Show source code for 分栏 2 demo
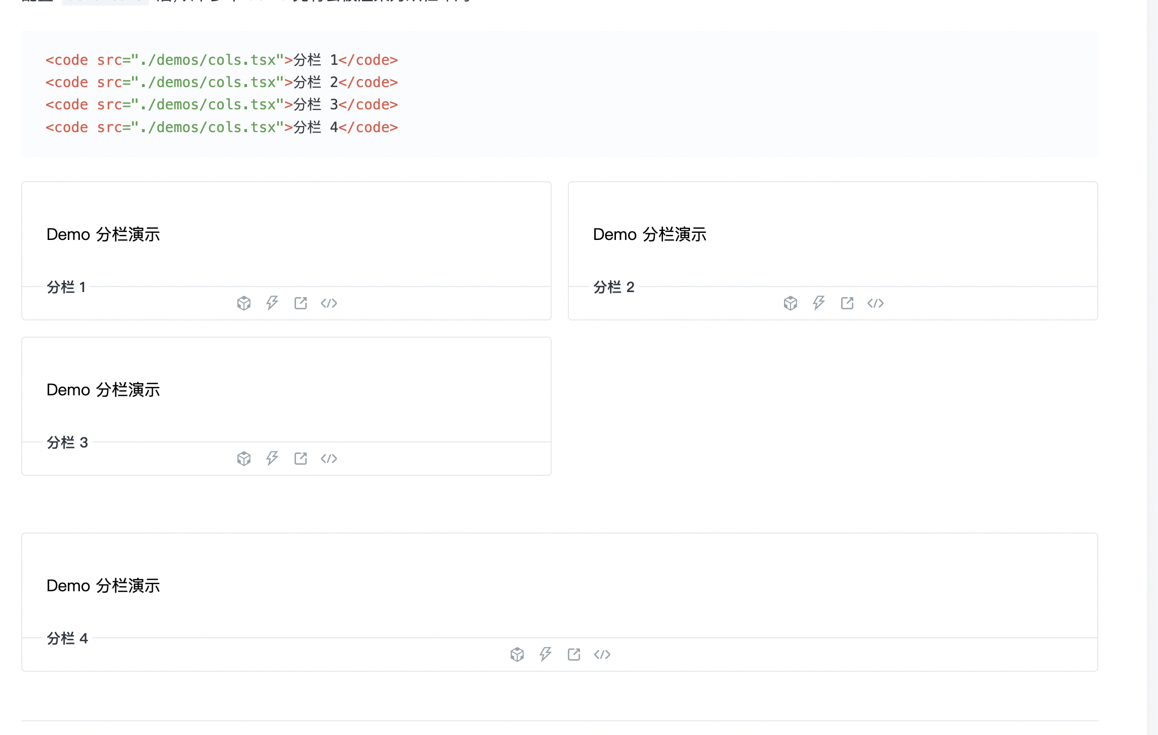 [876, 303]
